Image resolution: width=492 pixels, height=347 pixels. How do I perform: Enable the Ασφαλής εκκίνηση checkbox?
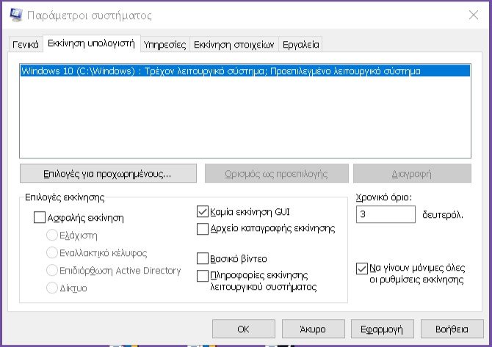click(x=40, y=217)
